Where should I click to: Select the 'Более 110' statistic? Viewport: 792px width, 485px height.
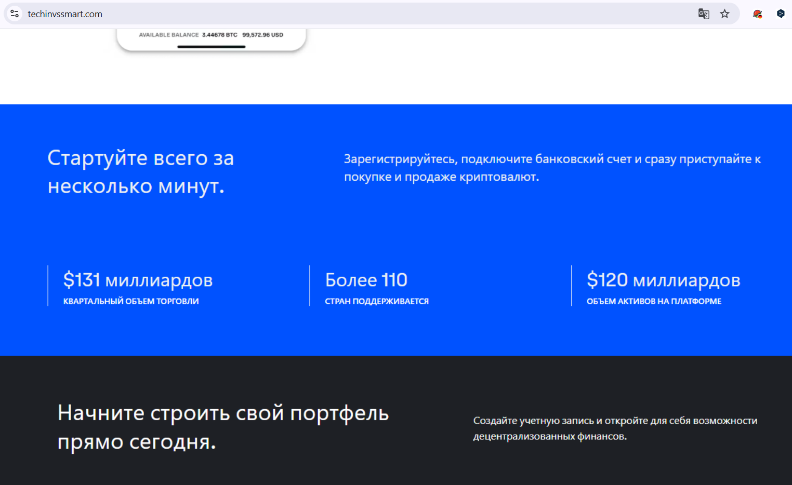(366, 280)
